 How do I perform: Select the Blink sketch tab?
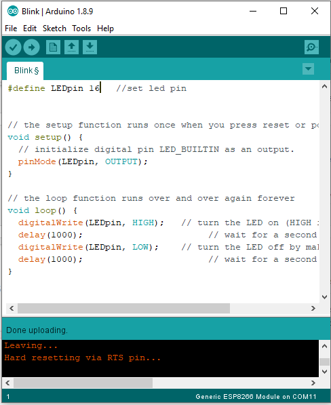pyautogui.click(x=25, y=71)
